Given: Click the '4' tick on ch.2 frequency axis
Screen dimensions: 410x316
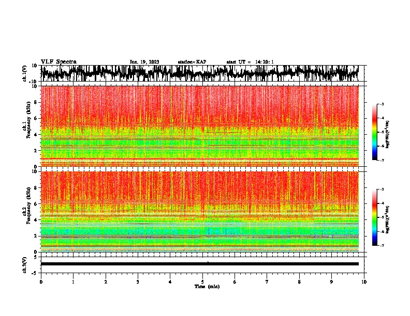Looking at the screenshot, I should [36, 220].
